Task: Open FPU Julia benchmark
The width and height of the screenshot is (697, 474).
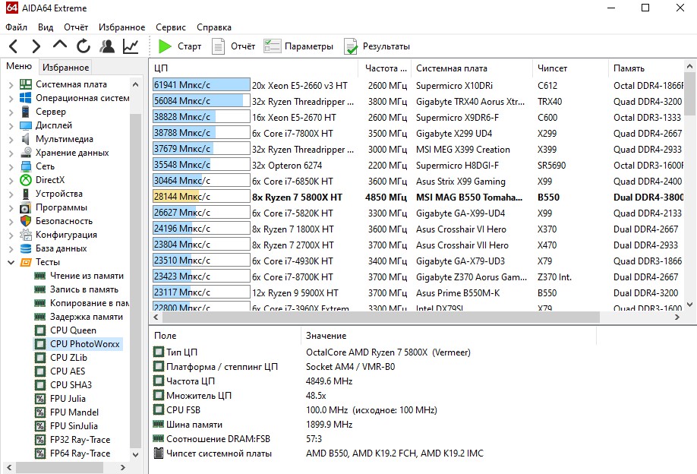Action: click(x=68, y=399)
